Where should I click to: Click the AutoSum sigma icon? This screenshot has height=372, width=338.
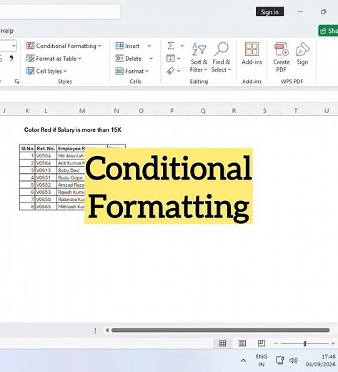pyautogui.click(x=171, y=46)
